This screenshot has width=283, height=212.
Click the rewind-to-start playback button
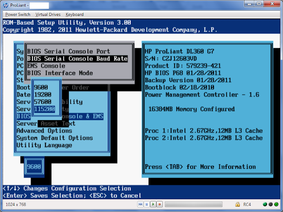click(140, 204)
